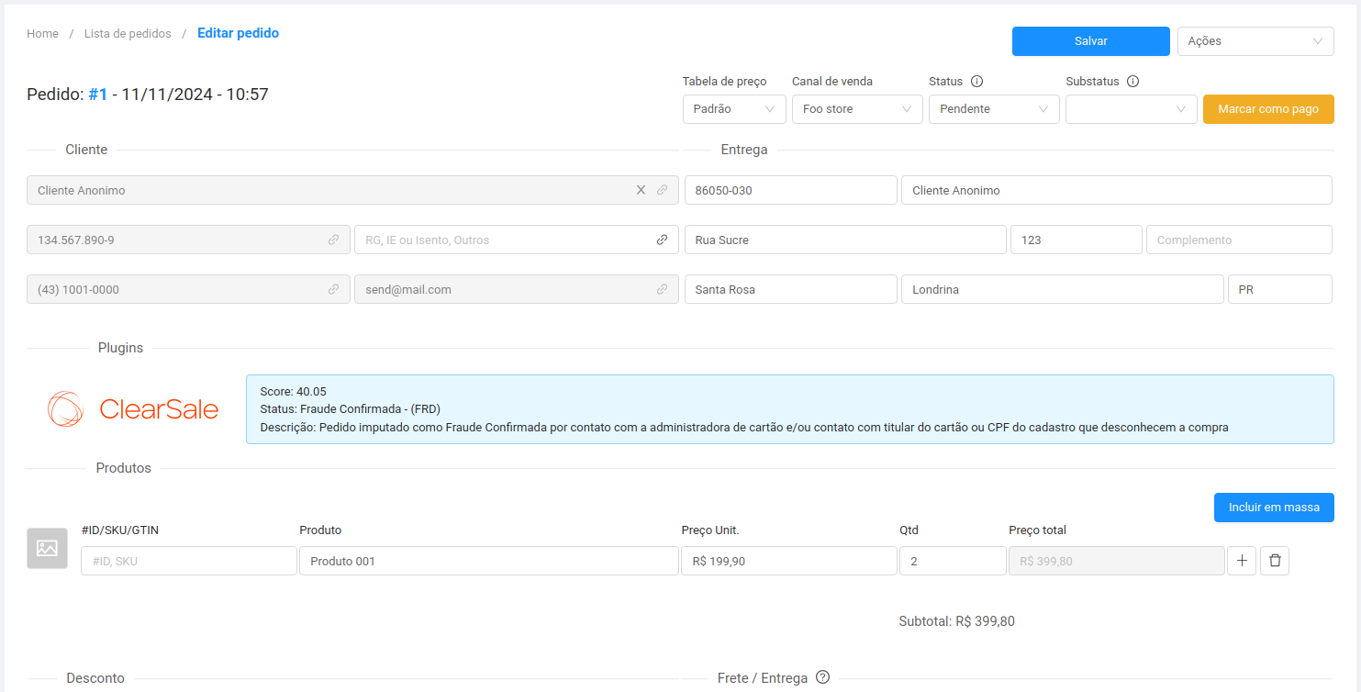This screenshot has width=1361, height=692.
Task: Click Frete / Entrega help icon
Action: click(822, 677)
